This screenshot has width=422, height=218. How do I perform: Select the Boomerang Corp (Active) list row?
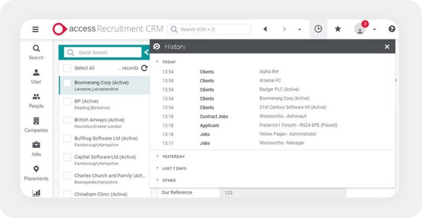tap(105, 85)
